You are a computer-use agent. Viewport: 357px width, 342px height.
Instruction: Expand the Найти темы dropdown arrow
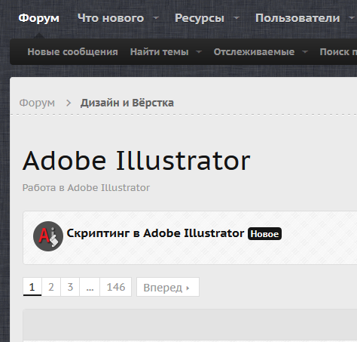[199, 51]
